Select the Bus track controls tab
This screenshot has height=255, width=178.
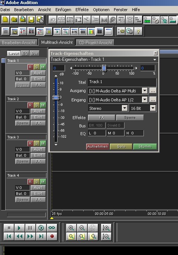(35, 53)
